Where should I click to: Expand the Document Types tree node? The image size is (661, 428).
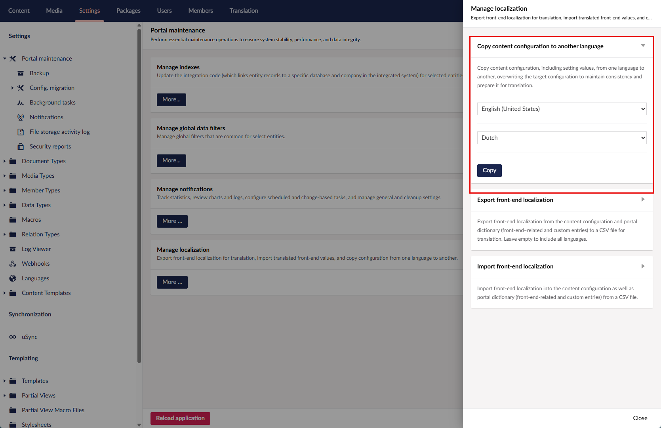click(x=4, y=161)
